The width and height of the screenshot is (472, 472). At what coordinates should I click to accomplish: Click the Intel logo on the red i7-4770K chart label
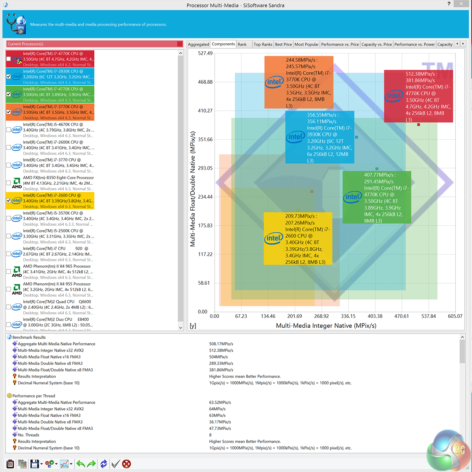coord(394,96)
